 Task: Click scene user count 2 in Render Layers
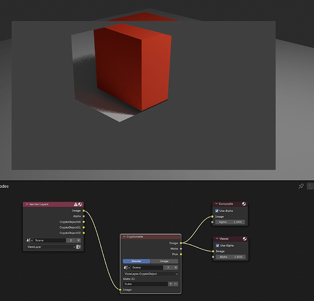click(x=71, y=240)
